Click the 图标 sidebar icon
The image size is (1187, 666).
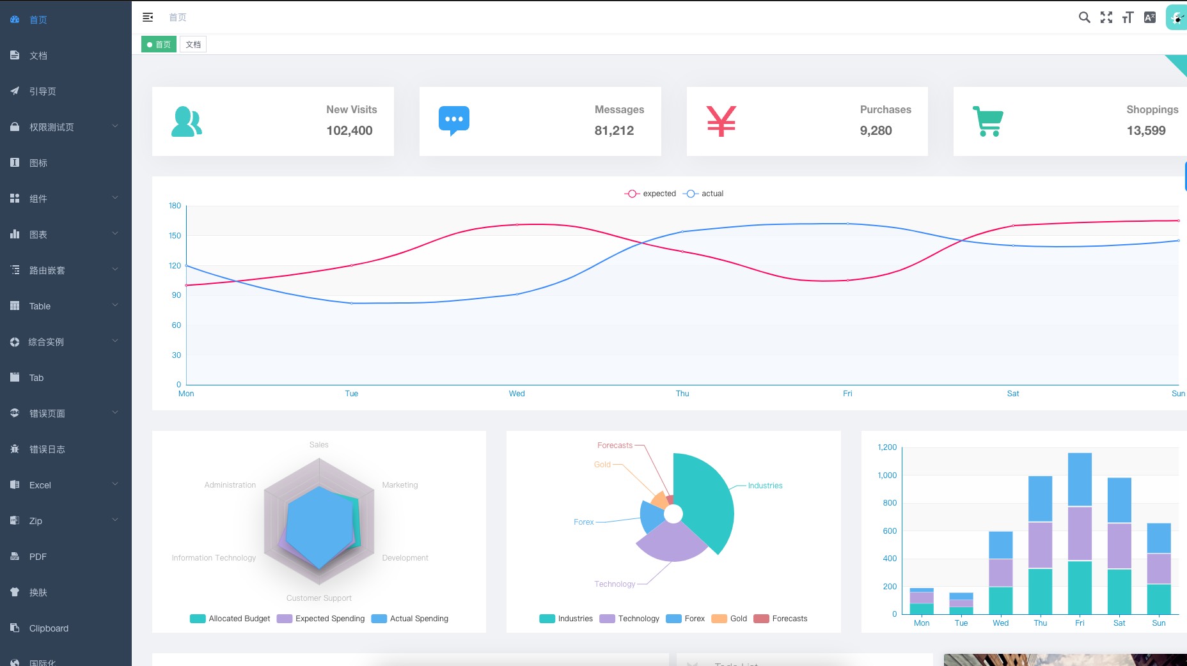coord(15,163)
